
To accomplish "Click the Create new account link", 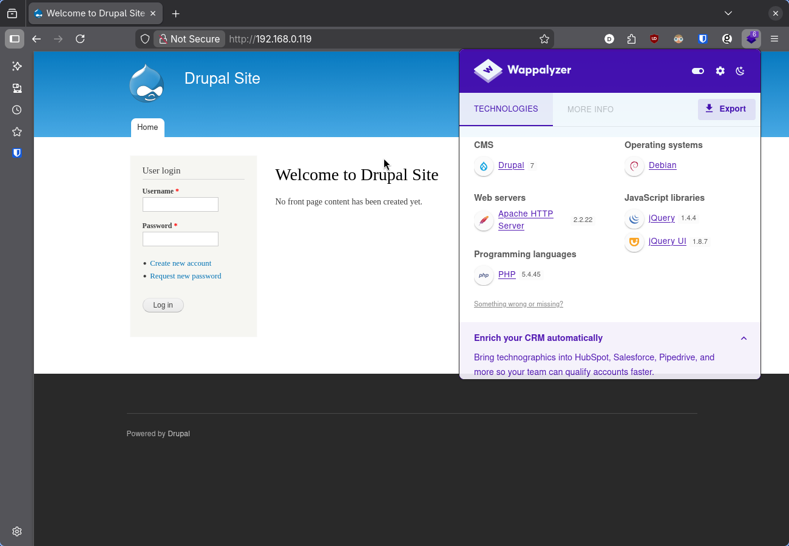I will [x=180, y=263].
